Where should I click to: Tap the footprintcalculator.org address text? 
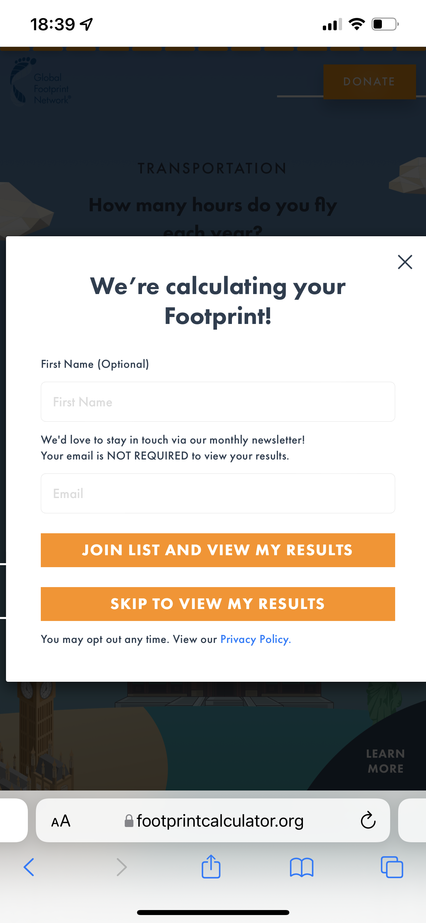coord(220,821)
